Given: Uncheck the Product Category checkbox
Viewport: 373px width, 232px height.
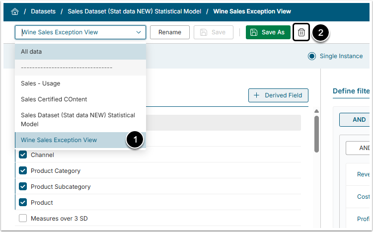Looking at the screenshot, I should click(23, 171).
